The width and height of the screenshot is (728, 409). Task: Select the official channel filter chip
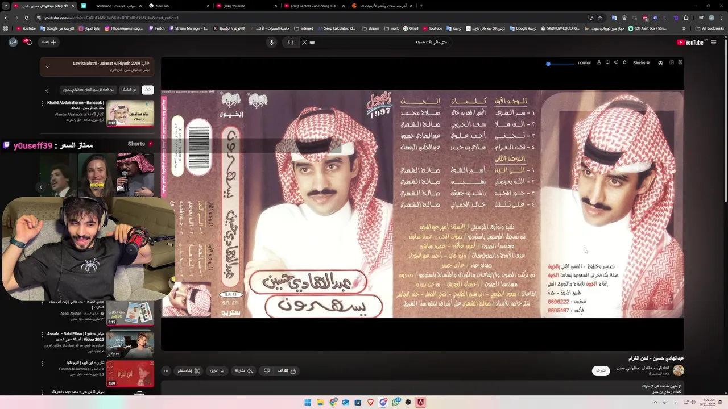pyautogui.click(x=89, y=90)
